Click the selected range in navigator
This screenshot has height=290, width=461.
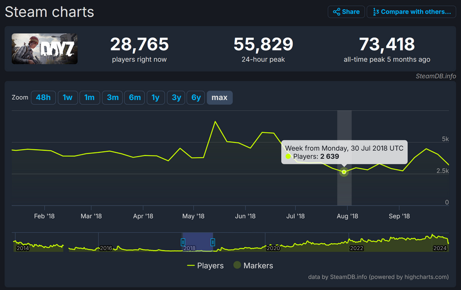point(198,242)
